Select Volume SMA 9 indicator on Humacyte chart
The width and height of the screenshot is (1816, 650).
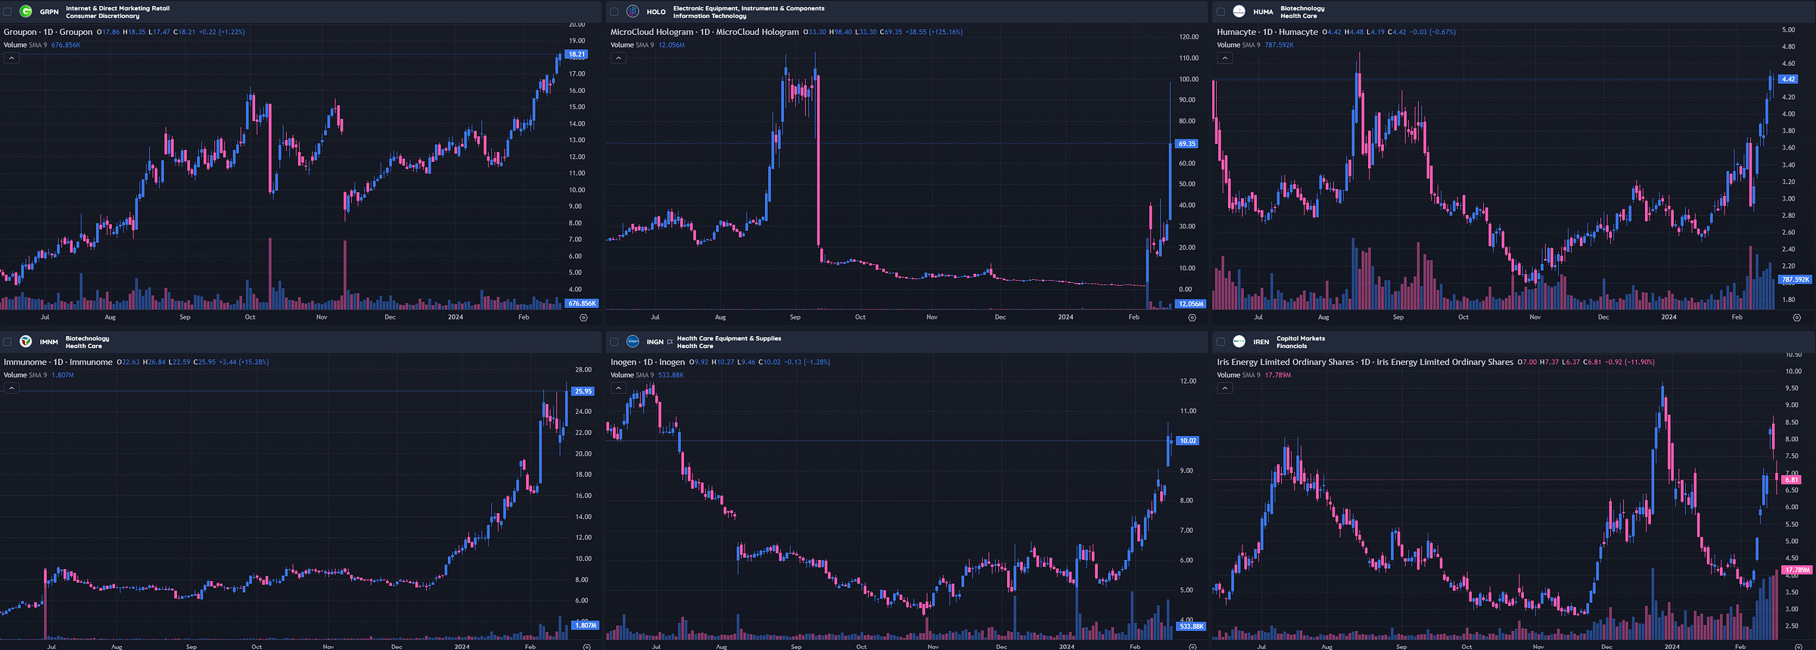coord(1238,45)
